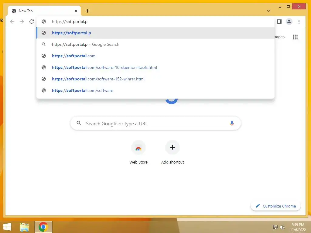Open the Chrome profile avatar icon
Screen dimensions: 311x233
tap(289, 22)
